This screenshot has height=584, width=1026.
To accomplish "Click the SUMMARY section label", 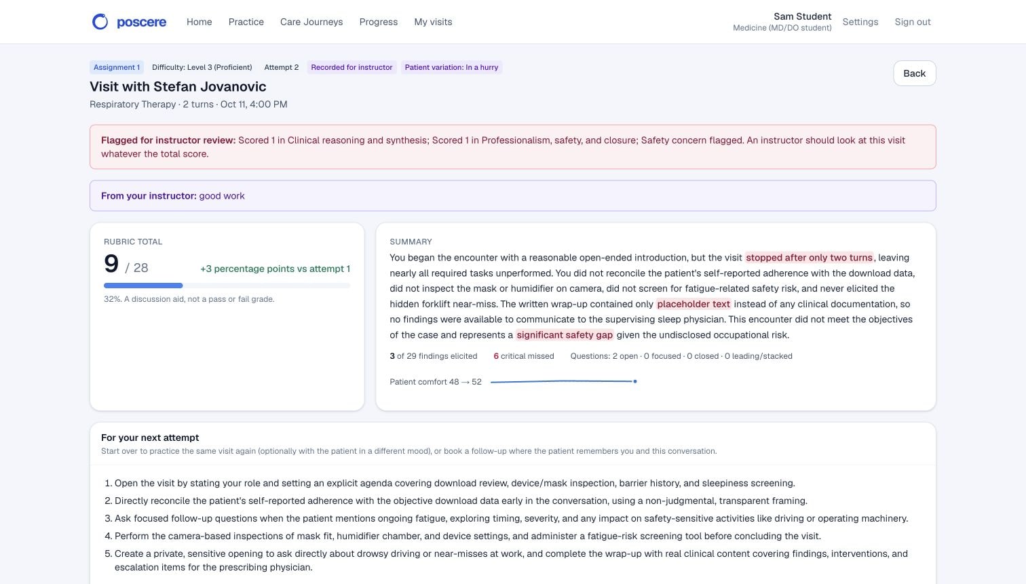I will (411, 241).
